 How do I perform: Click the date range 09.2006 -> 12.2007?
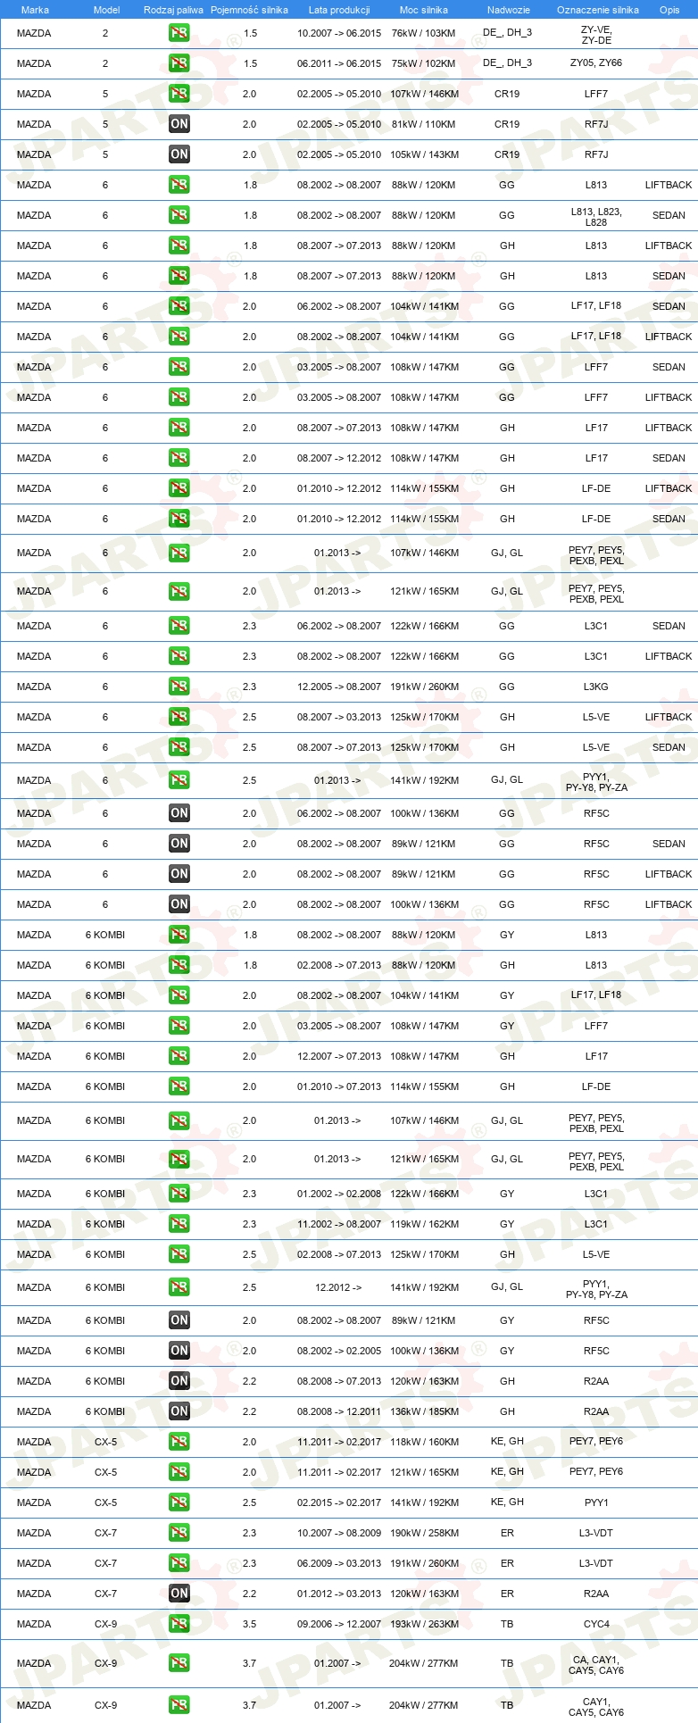339,1624
